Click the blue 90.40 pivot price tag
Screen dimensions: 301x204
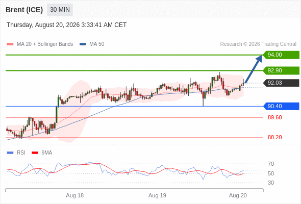tap(281, 106)
